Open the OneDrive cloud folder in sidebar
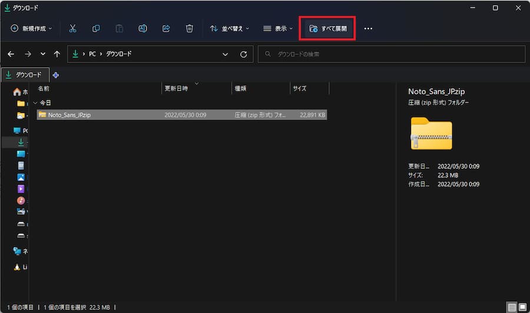530x313 pixels. pyautogui.click(x=21, y=115)
